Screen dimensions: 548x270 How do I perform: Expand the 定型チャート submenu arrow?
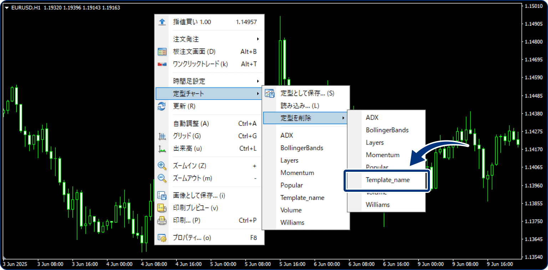258,94
